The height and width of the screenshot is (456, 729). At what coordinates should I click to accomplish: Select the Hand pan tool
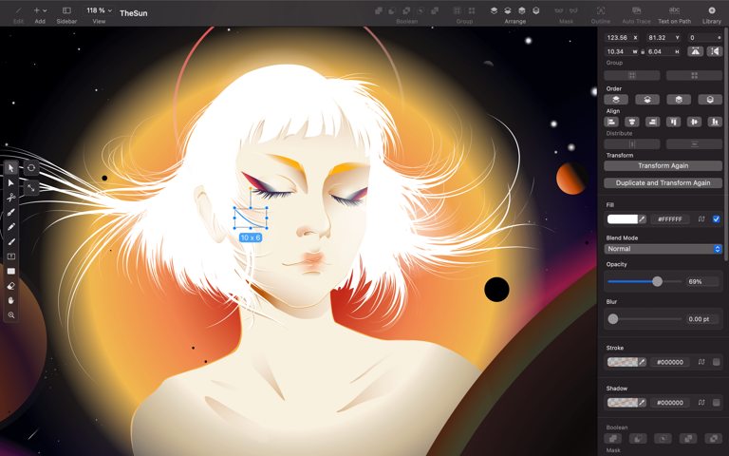tap(11, 300)
